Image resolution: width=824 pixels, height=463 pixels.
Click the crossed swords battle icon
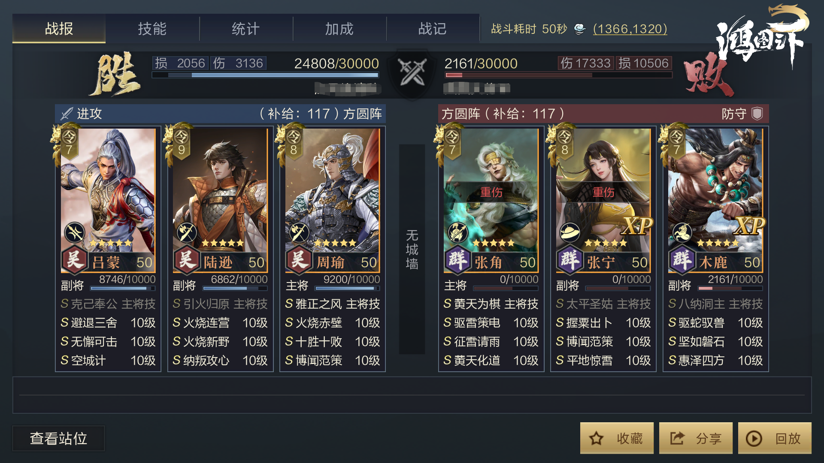point(412,72)
